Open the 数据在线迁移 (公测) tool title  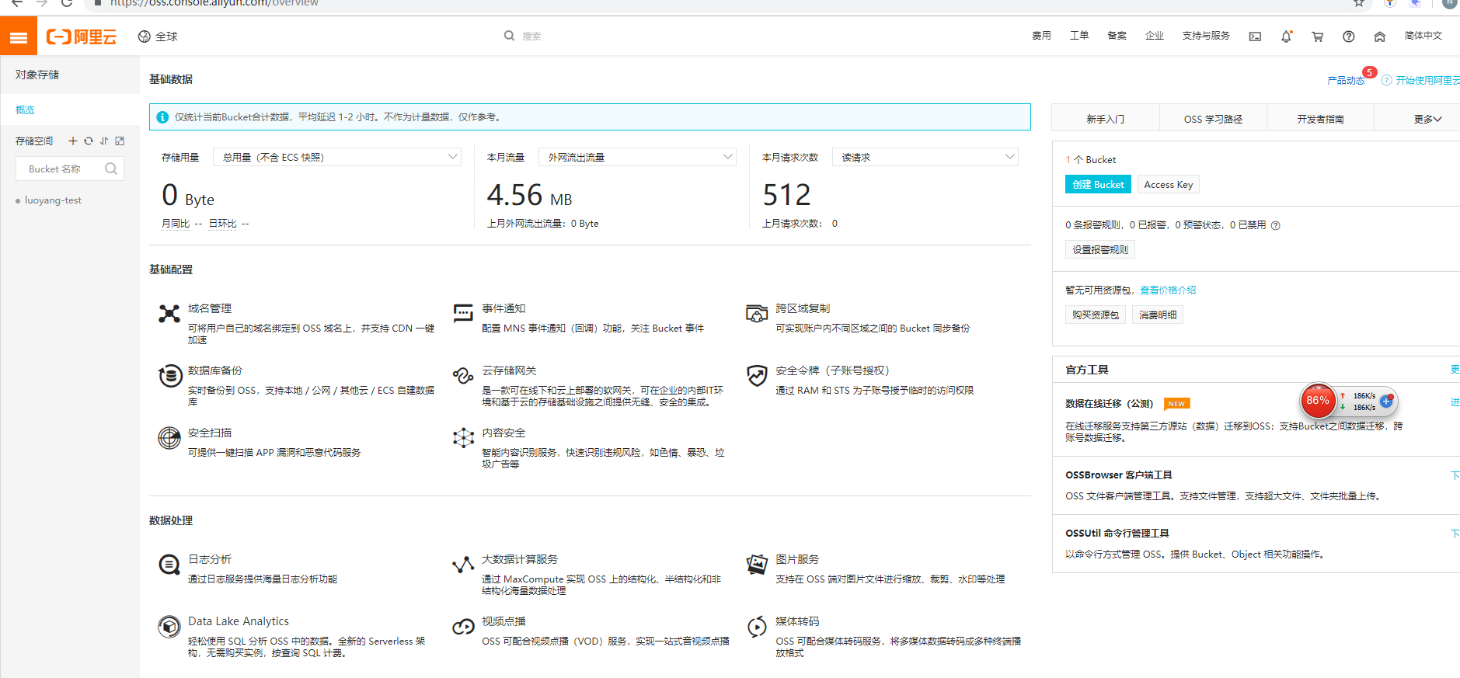tap(1109, 404)
